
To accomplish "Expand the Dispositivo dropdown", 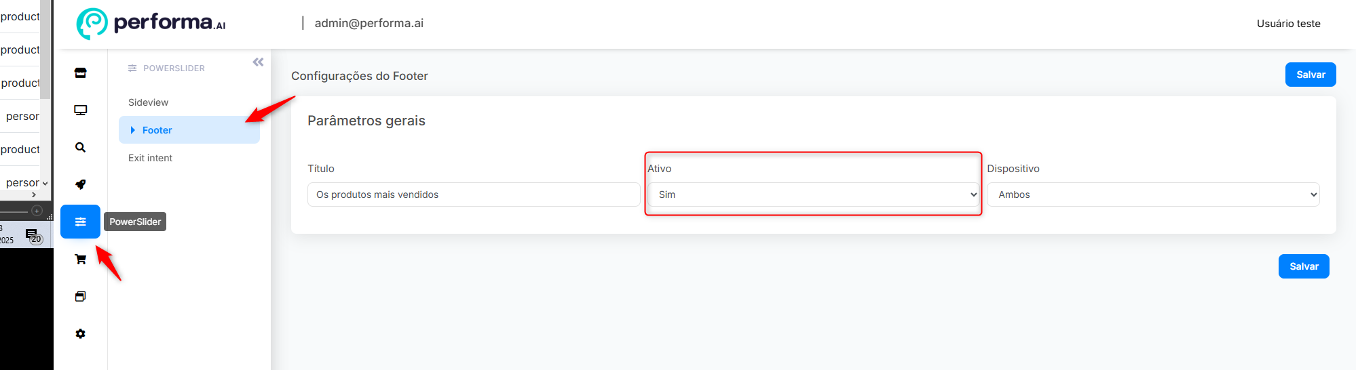I will pos(1153,194).
